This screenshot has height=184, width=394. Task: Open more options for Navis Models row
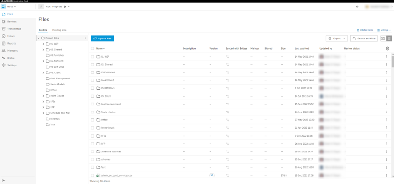tap(387, 112)
